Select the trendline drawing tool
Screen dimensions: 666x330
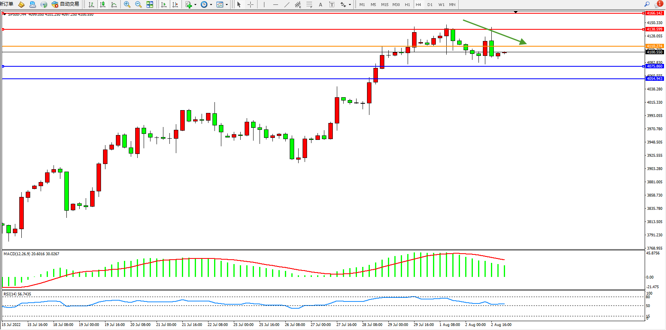click(x=287, y=4)
